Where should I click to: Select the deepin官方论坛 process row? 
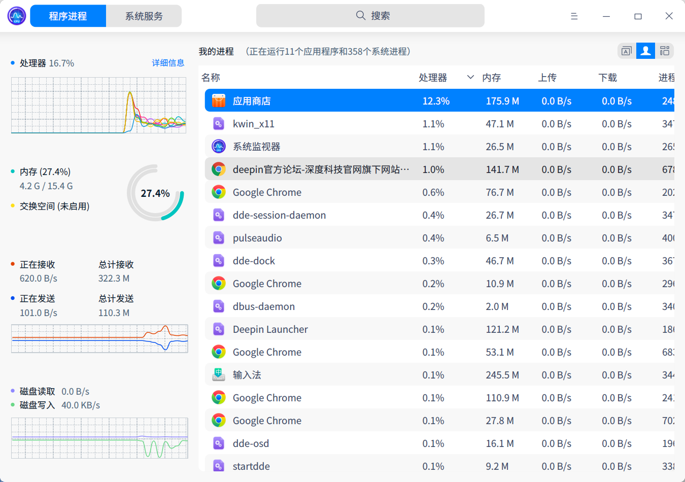click(355, 169)
